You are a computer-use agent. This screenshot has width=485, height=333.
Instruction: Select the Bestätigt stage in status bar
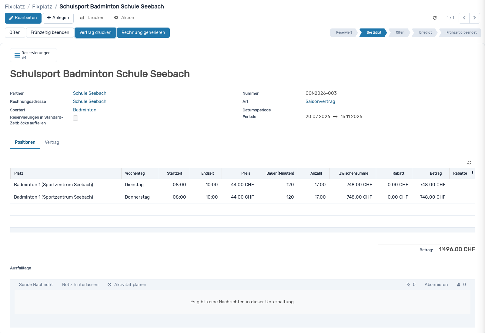coord(374,33)
